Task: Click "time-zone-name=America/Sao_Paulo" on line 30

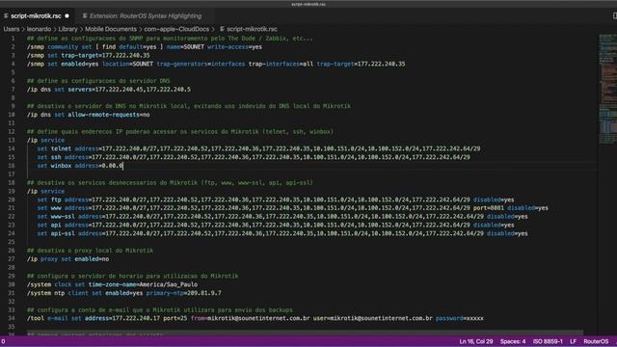Action: coord(143,284)
